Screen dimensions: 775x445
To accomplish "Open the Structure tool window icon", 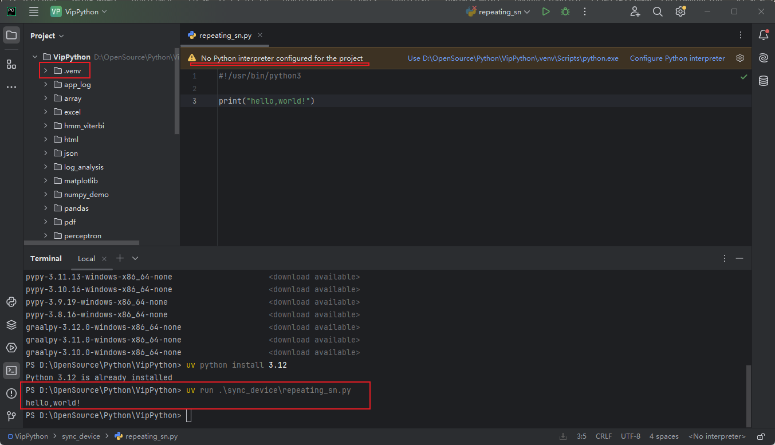I will [x=11, y=64].
